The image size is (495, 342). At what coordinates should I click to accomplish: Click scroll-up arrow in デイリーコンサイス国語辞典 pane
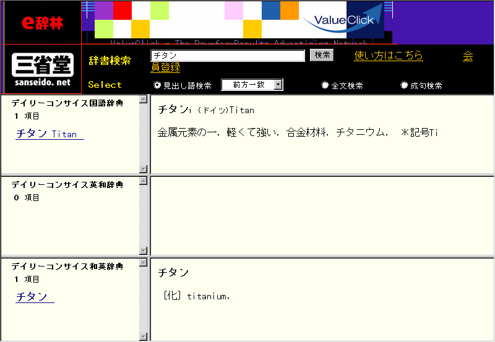point(144,99)
